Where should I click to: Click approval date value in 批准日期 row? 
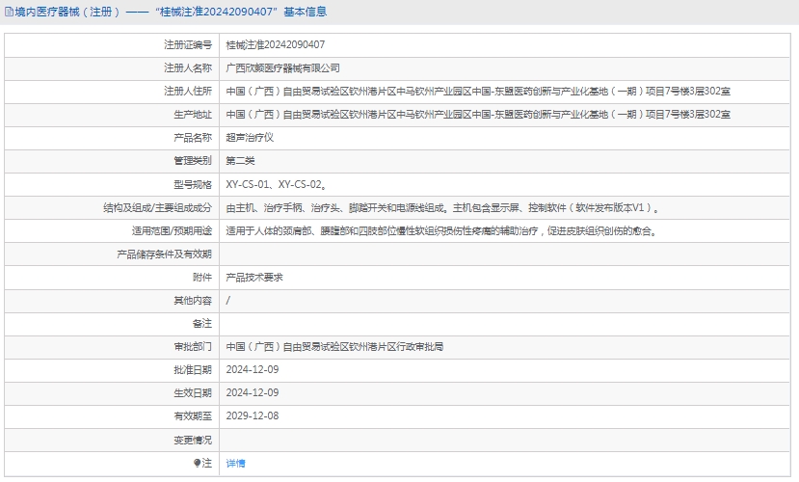[x=252, y=369]
